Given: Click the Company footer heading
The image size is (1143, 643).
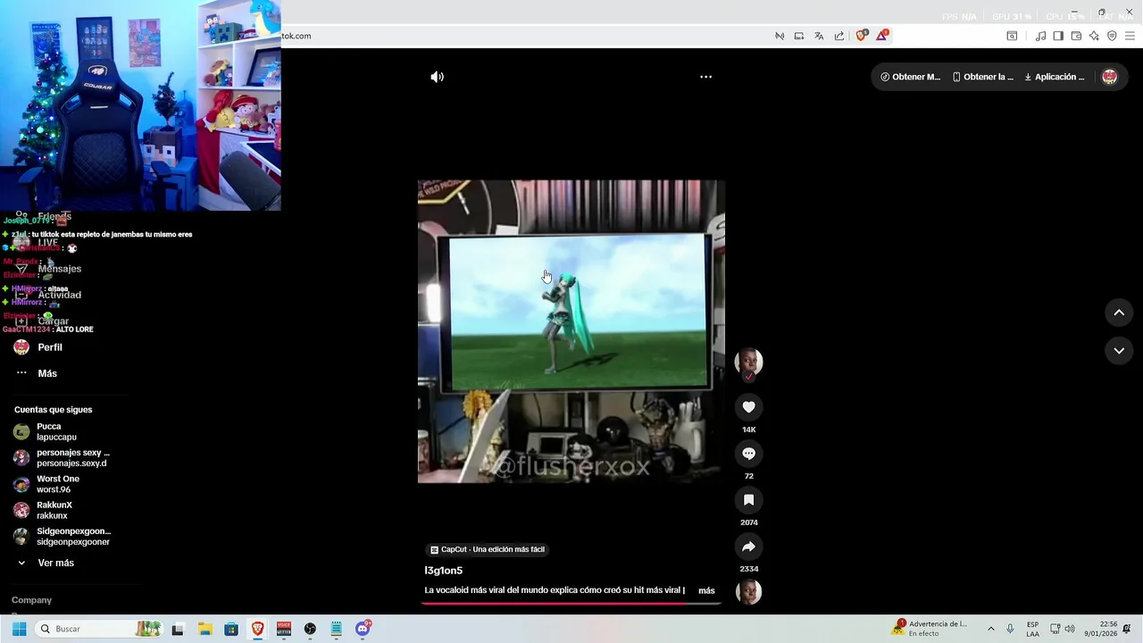Looking at the screenshot, I should [x=31, y=600].
